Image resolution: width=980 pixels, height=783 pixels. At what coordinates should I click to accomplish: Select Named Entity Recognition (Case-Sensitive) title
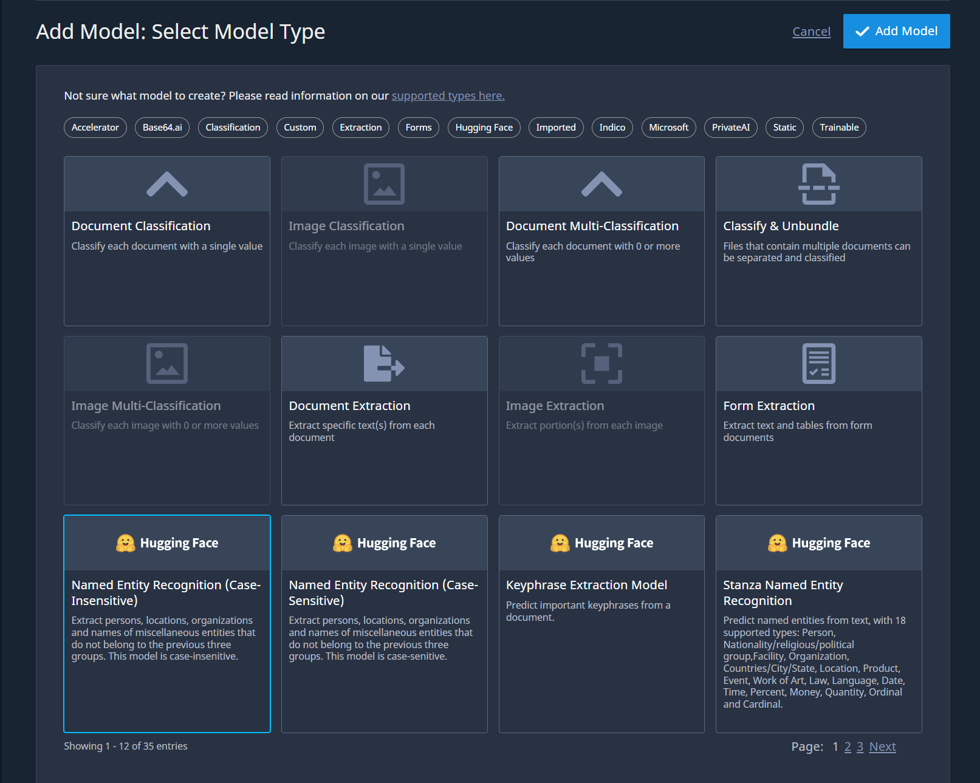[383, 593]
